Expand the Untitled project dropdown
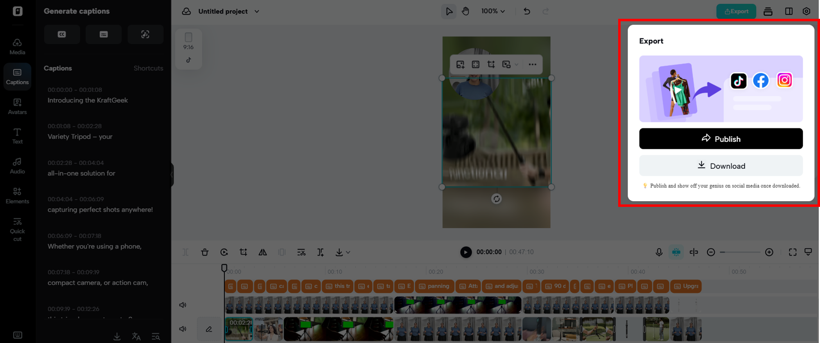This screenshot has height=343, width=820. point(257,11)
